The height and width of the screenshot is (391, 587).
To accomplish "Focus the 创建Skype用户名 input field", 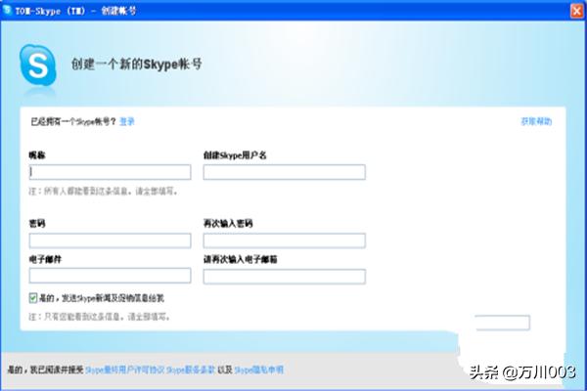I will (284, 172).
